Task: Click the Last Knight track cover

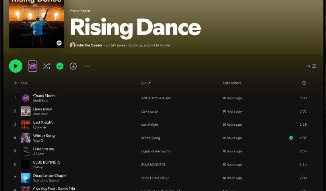Action: [x=25, y=125]
